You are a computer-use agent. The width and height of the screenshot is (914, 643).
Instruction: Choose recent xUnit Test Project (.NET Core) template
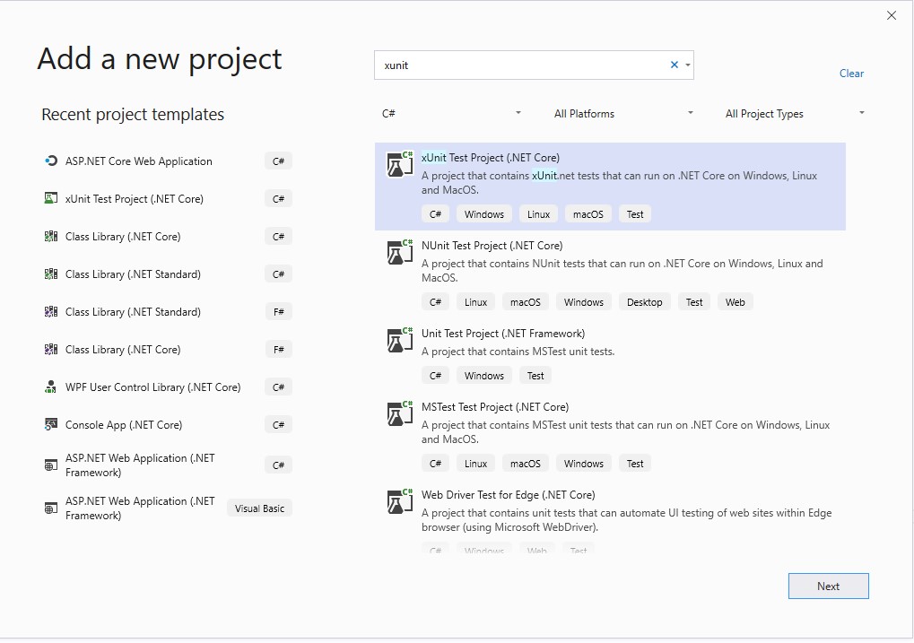click(169, 199)
